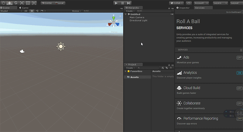Click Go to Dashboard link
243x132 pixels.
pos(233,12)
